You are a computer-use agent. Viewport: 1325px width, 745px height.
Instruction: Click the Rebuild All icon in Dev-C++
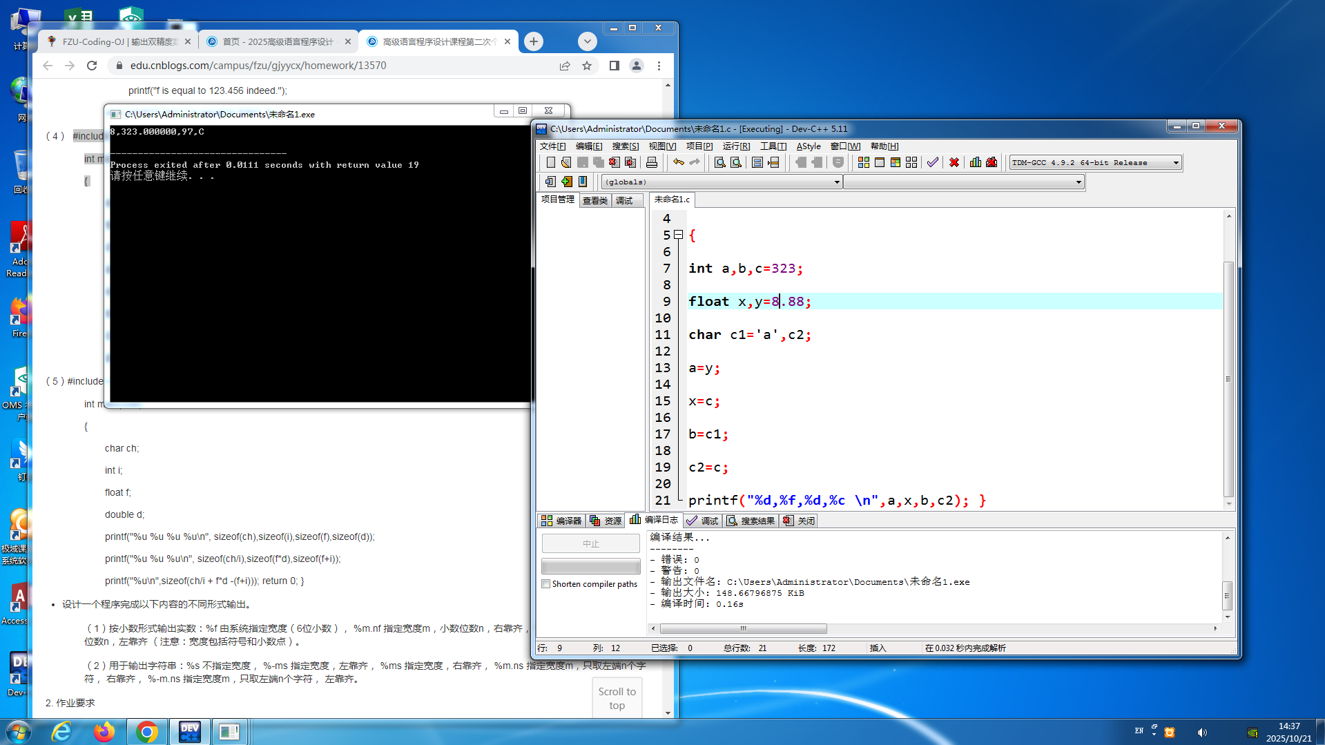tap(911, 162)
